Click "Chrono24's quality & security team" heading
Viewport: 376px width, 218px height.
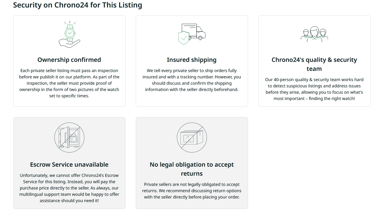[x=314, y=64]
